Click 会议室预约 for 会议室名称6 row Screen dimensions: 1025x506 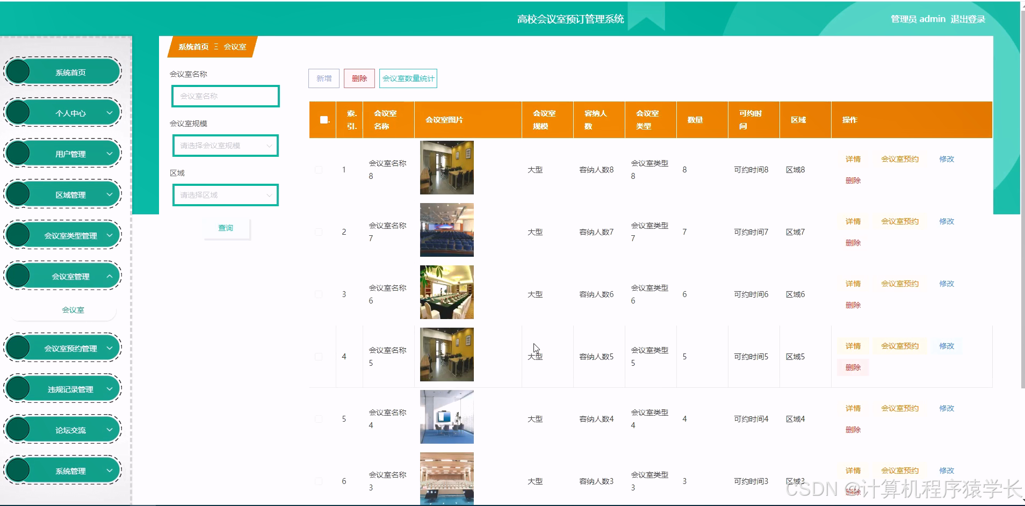[x=900, y=284]
